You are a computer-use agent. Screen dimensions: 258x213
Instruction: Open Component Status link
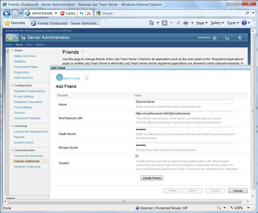point(26,67)
